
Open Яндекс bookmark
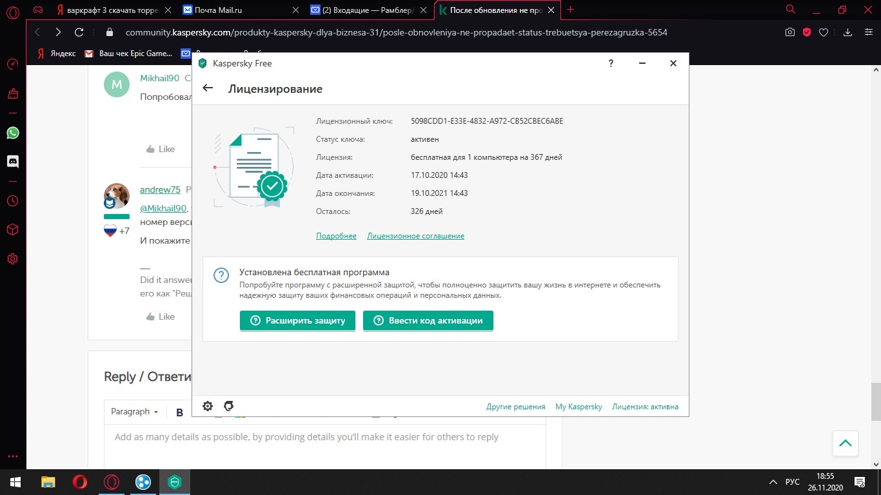(56, 53)
